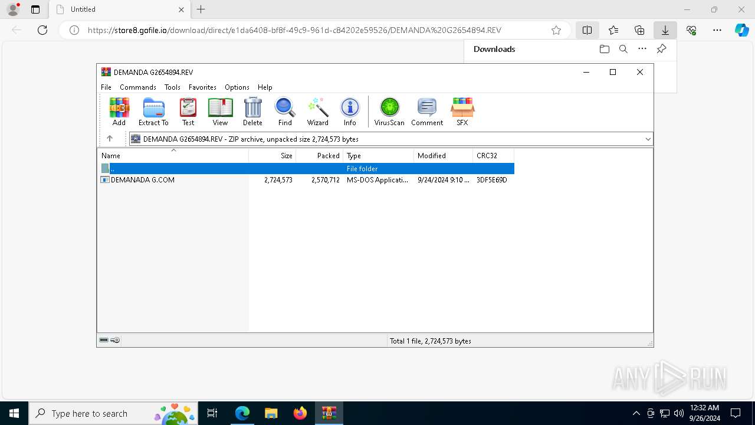Sort by Type column header
This screenshot has width=755, height=425.
click(378, 156)
